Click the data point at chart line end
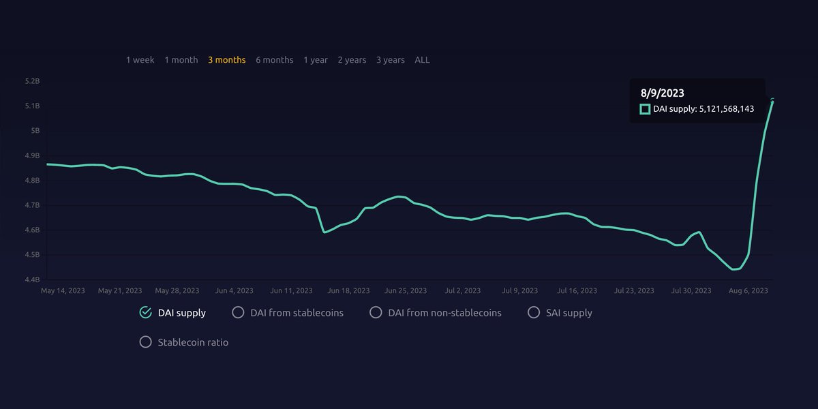The width and height of the screenshot is (818, 409). tap(772, 100)
